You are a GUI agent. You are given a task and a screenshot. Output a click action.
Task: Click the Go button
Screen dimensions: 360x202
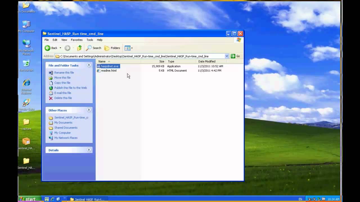click(x=235, y=56)
